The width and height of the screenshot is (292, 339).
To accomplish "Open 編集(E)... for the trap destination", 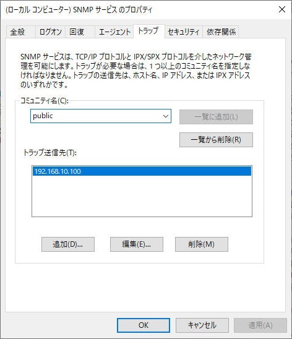I will [137, 244].
